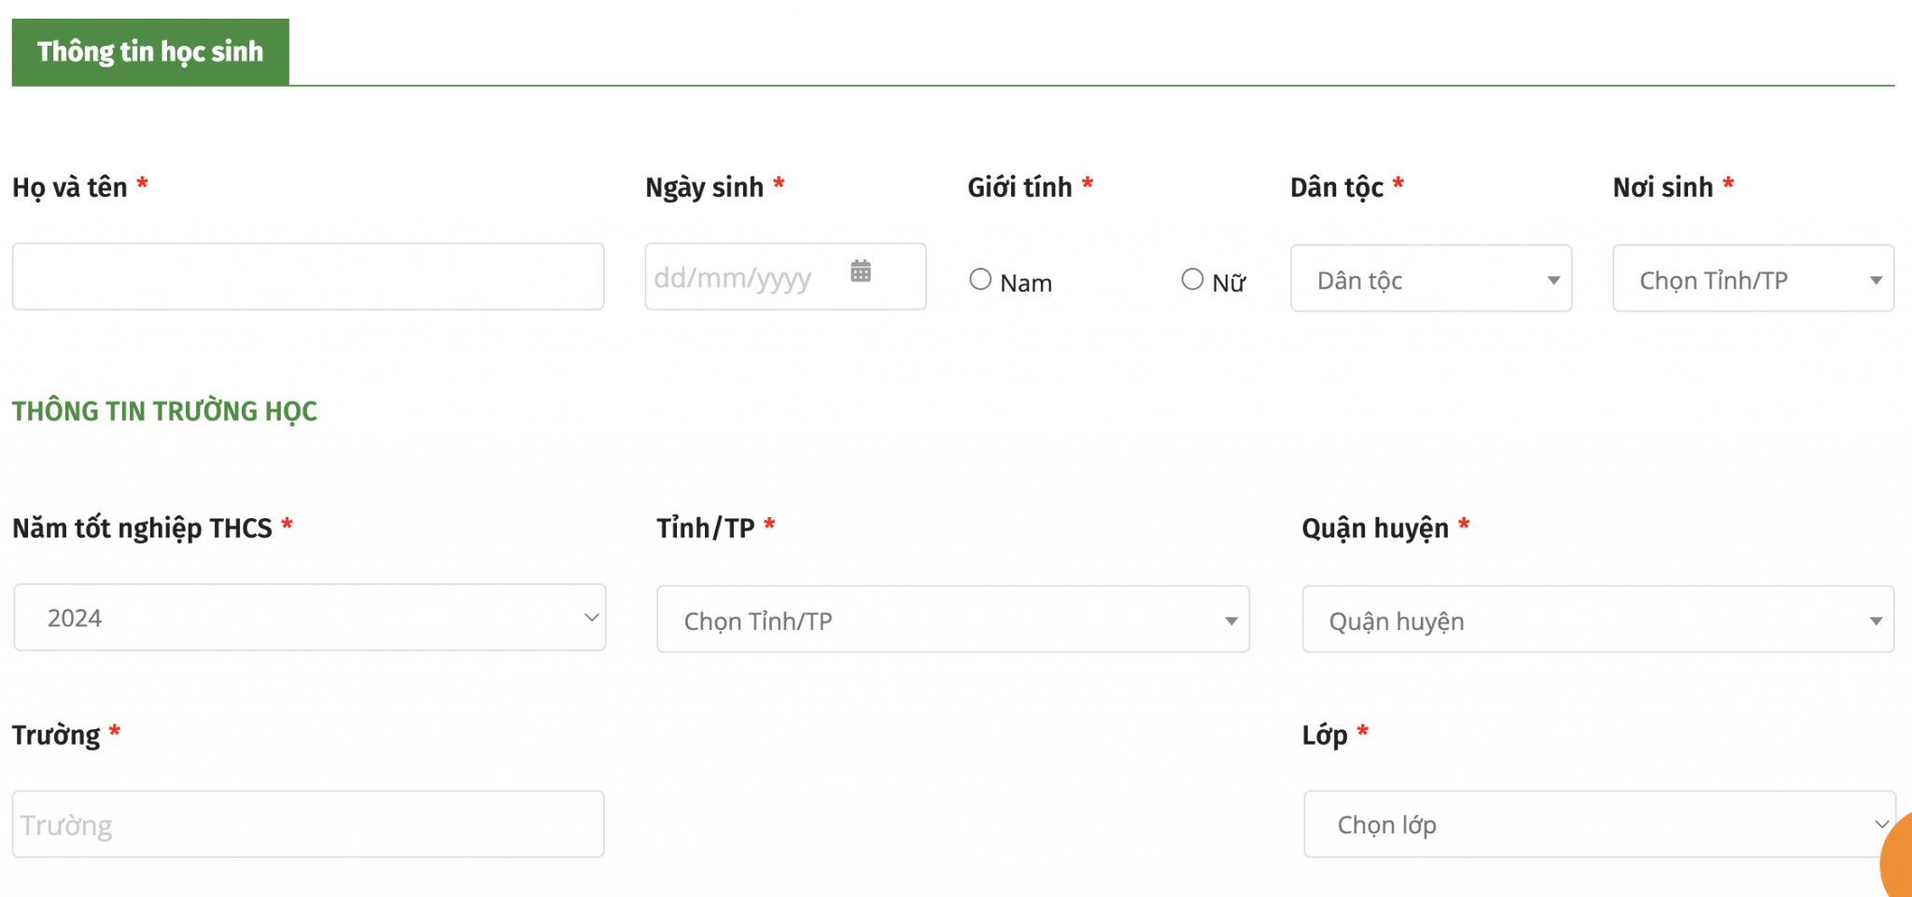Click the orange floating button at the corner
Image resolution: width=1912 pixels, height=897 pixels.
pyautogui.click(x=1899, y=863)
